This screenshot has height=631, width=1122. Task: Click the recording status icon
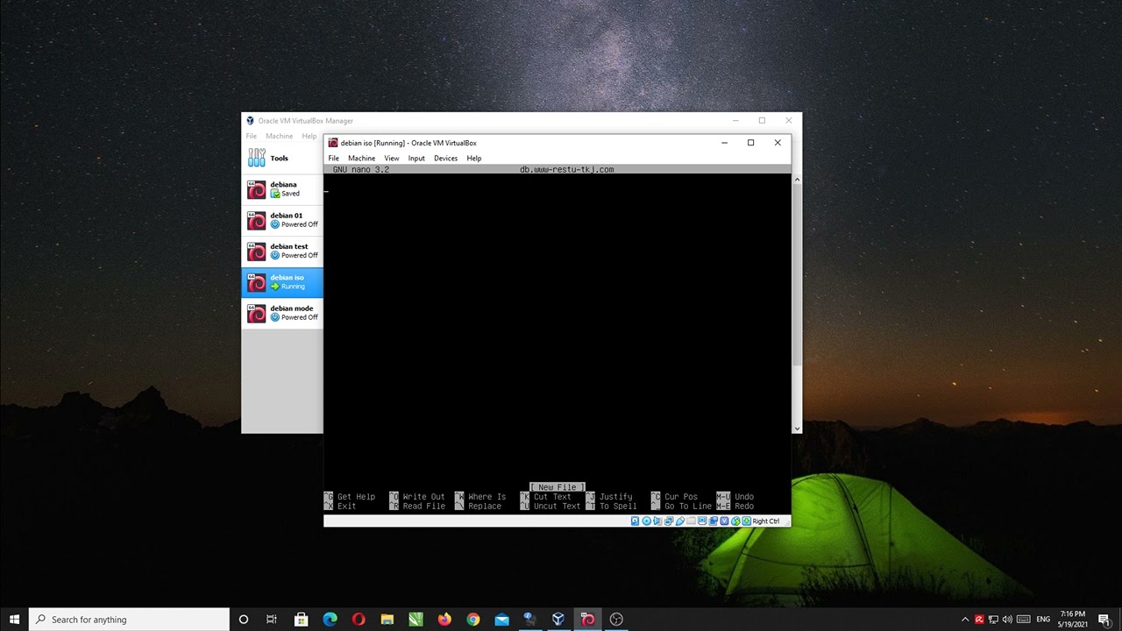coord(714,521)
